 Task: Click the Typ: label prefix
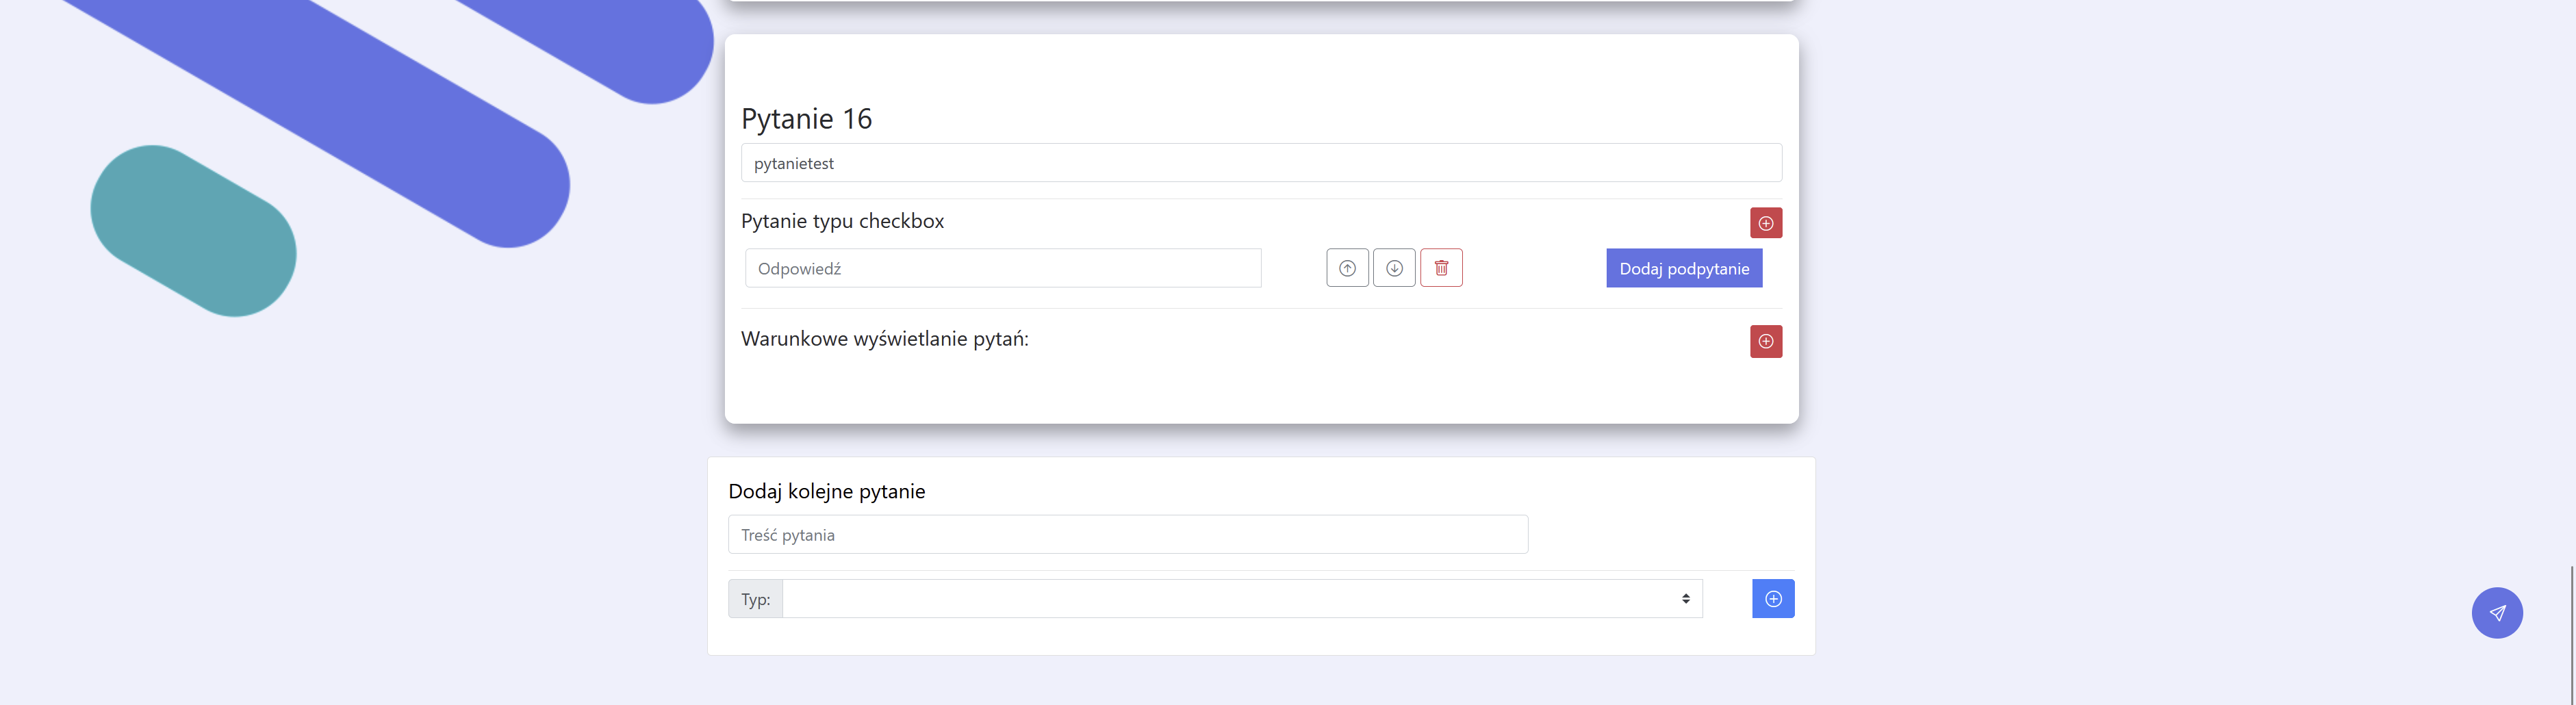click(x=755, y=599)
